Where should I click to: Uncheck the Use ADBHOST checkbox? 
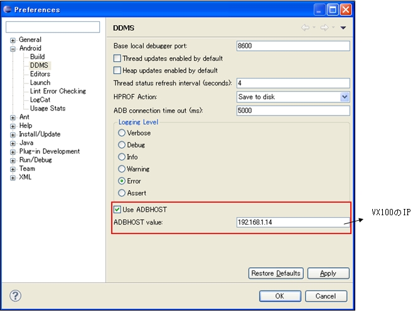[117, 209]
